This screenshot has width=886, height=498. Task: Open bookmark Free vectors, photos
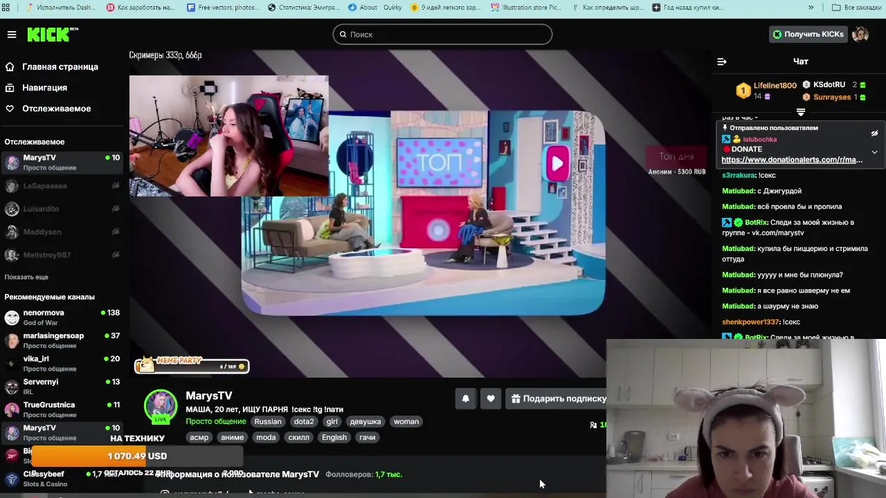(222, 8)
